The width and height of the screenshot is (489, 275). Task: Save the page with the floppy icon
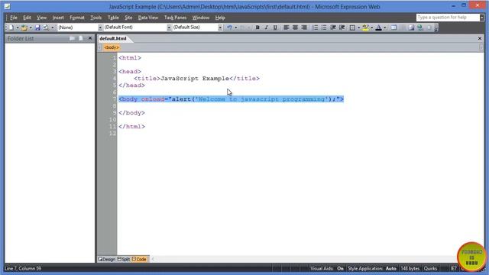click(x=37, y=27)
